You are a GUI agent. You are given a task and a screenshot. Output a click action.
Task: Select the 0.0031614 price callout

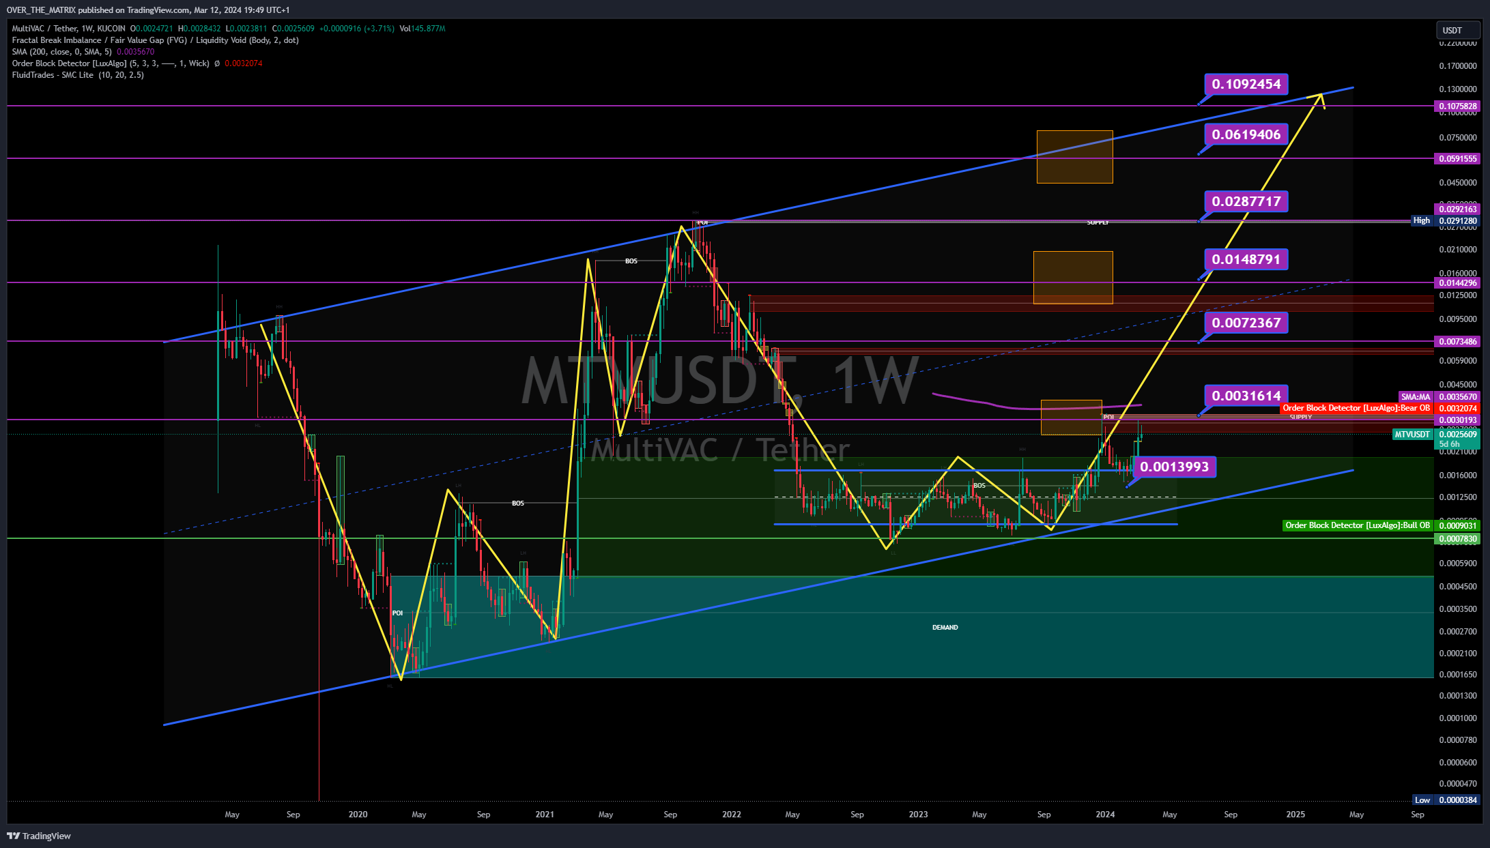(x=1246, y=396)
